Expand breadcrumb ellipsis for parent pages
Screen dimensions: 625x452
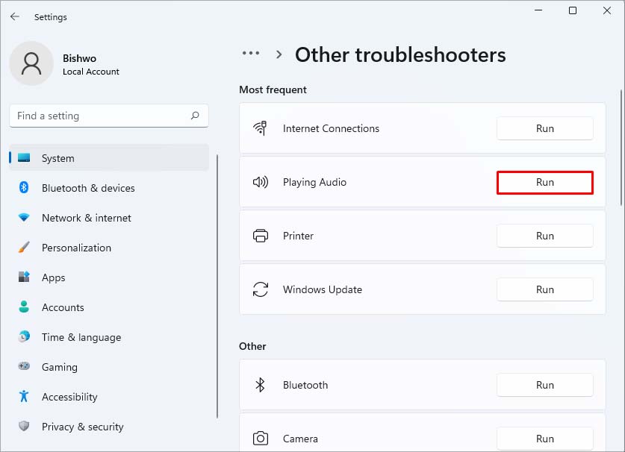251,53
